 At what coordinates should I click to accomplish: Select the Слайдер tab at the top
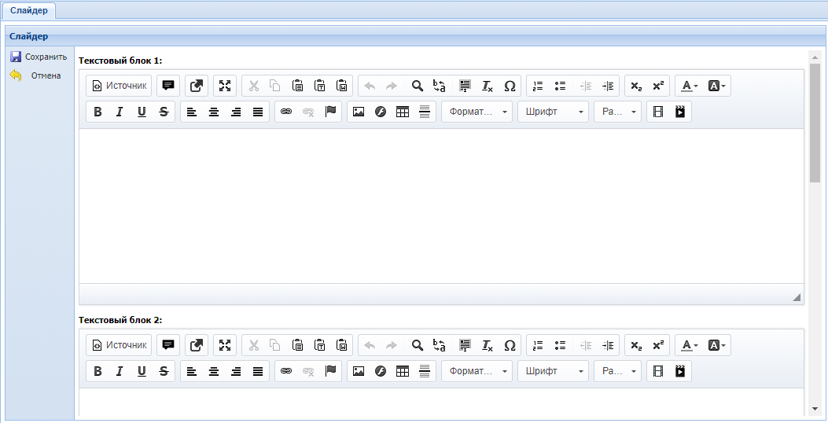click(x=28, y=10)
